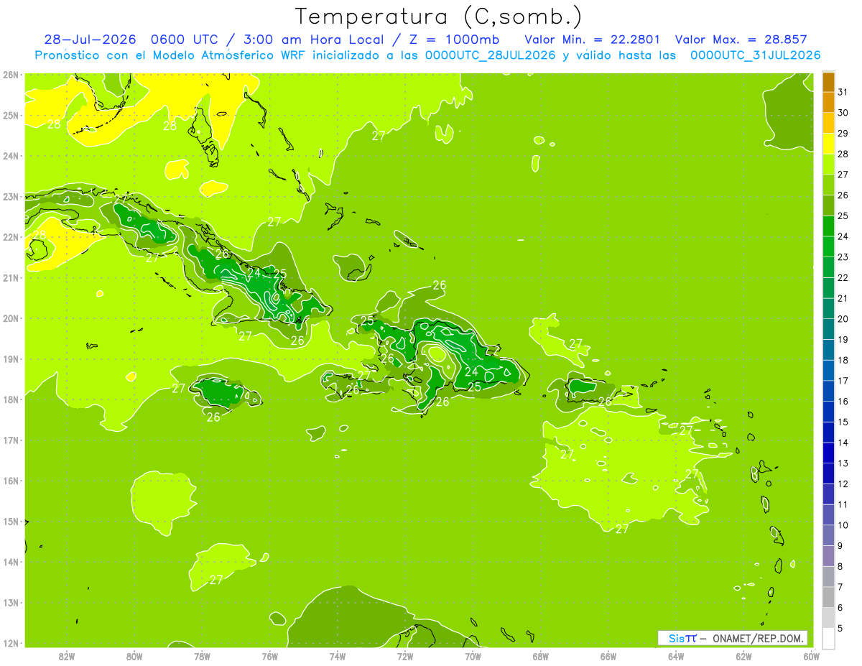The image size is (862, 666).
Task: Click the yellow legend swatch between 28 and 29
Action: tap(828, 144)
